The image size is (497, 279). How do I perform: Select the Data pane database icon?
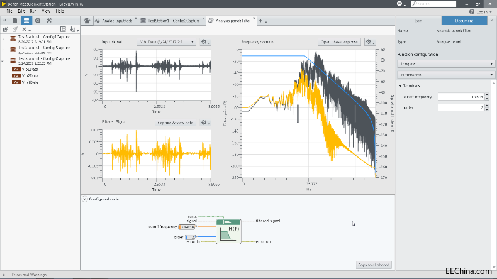click(x=26, y=21)
